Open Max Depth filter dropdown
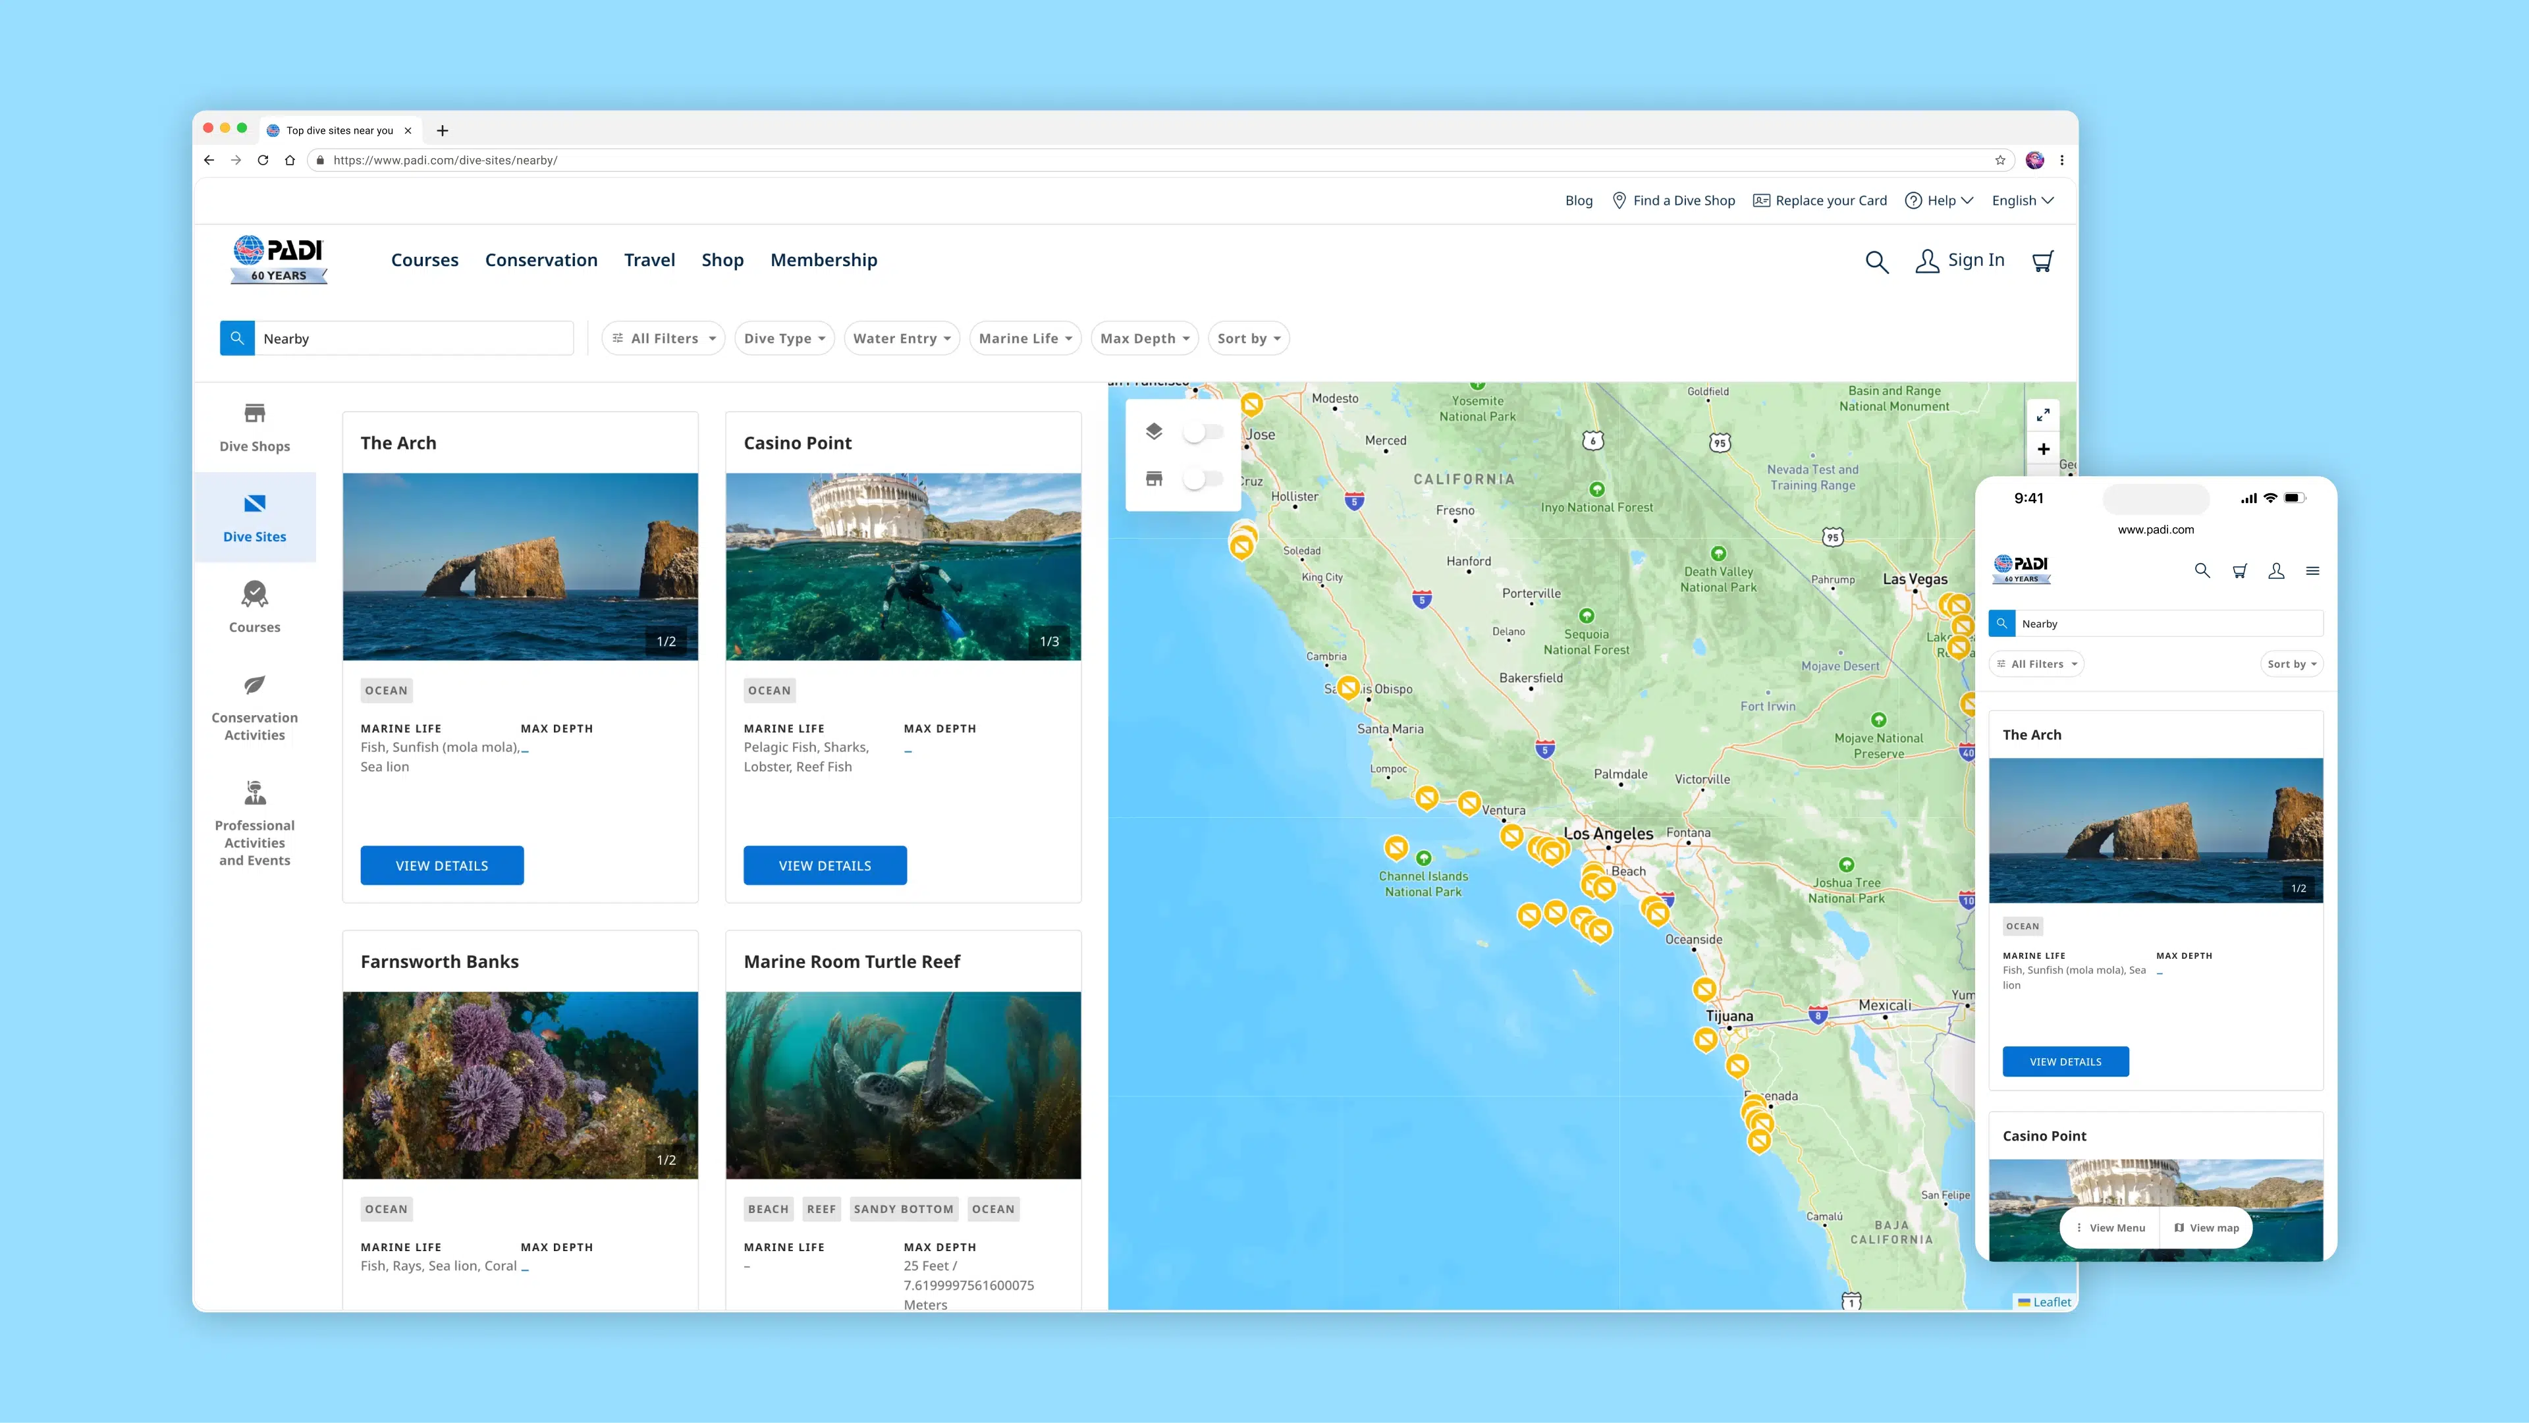The image size is (2529, 1423). 1145,338
